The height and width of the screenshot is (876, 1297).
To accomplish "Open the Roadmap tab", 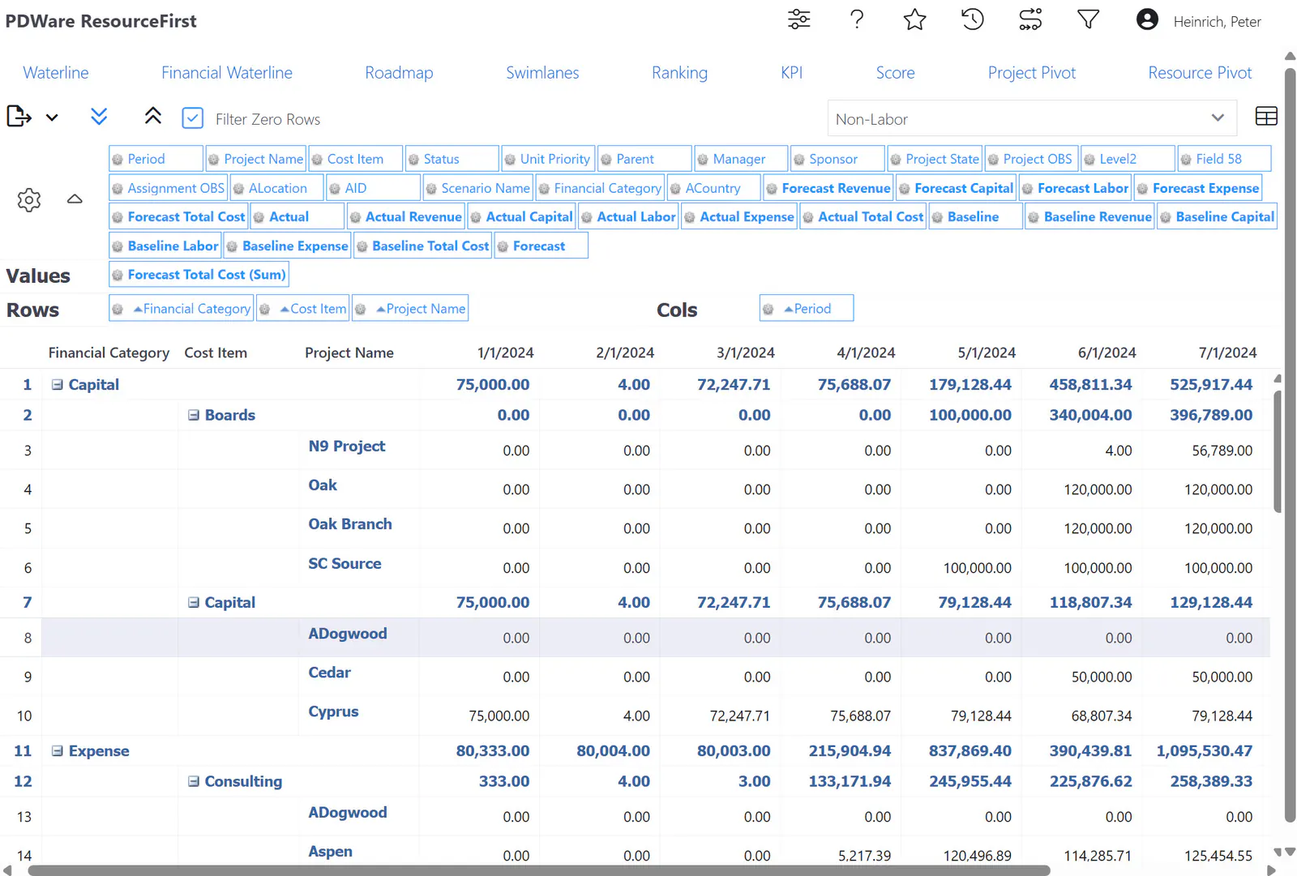I will [399, 73].
